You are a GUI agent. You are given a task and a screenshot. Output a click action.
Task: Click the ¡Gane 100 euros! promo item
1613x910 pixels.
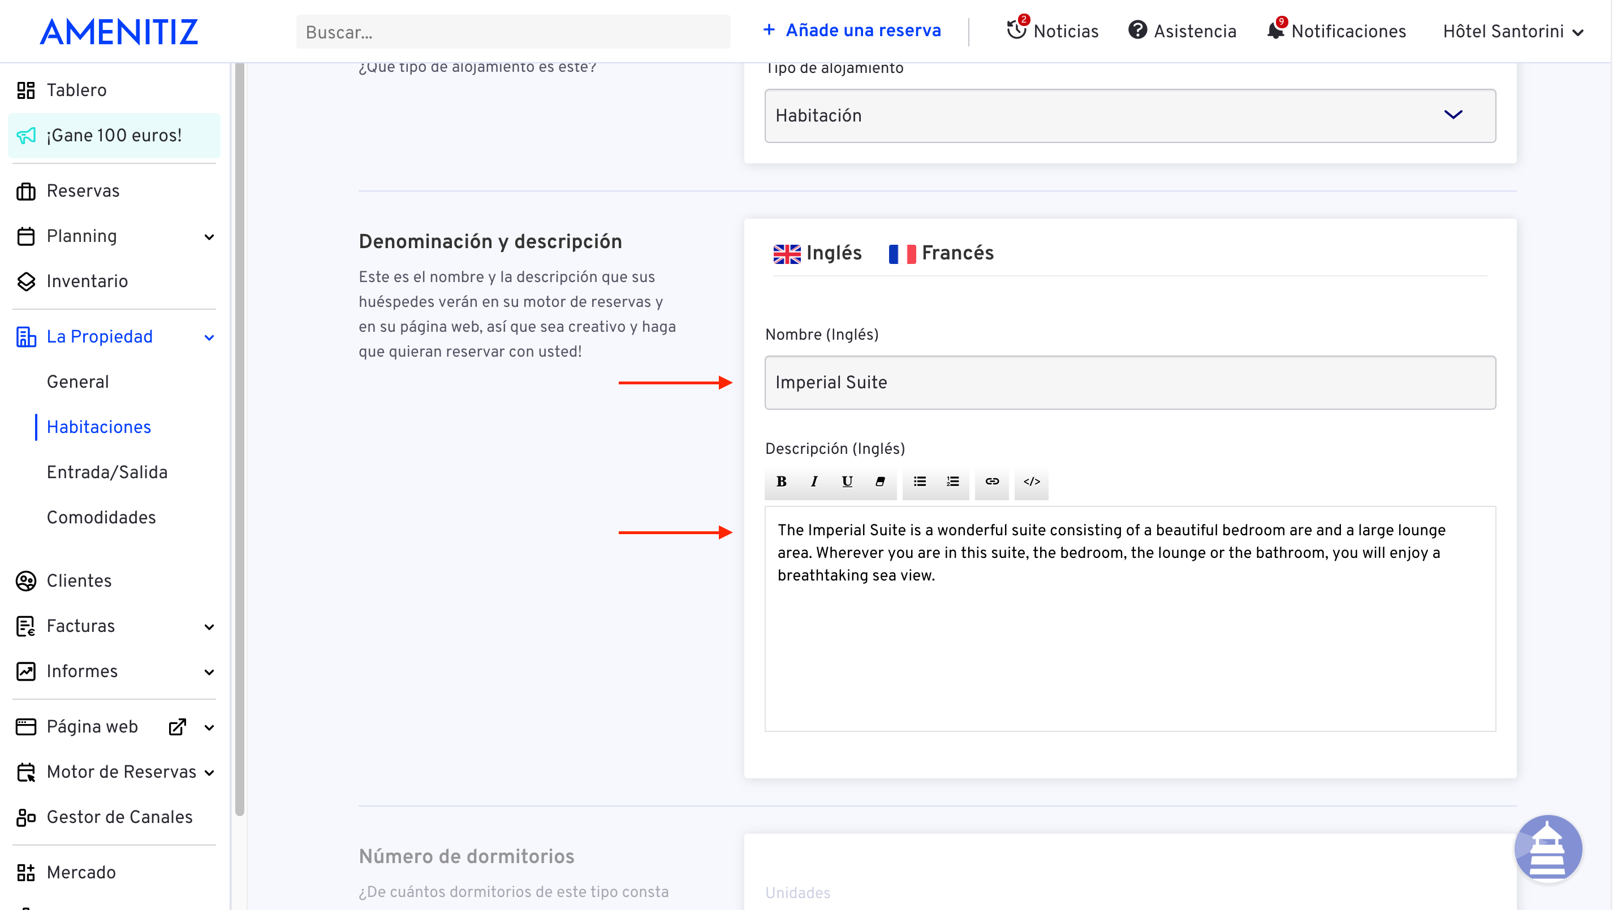point(114,136)
